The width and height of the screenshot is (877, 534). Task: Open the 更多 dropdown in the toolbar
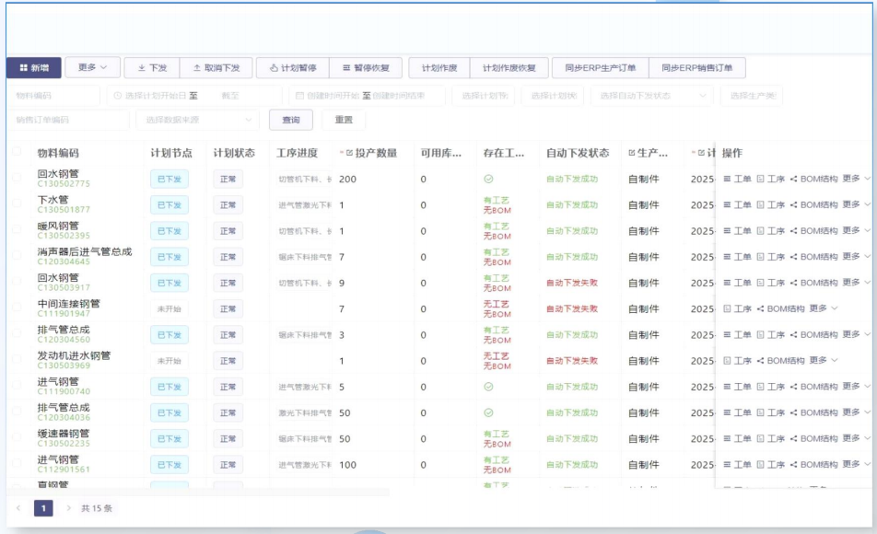tap(92, 68)
